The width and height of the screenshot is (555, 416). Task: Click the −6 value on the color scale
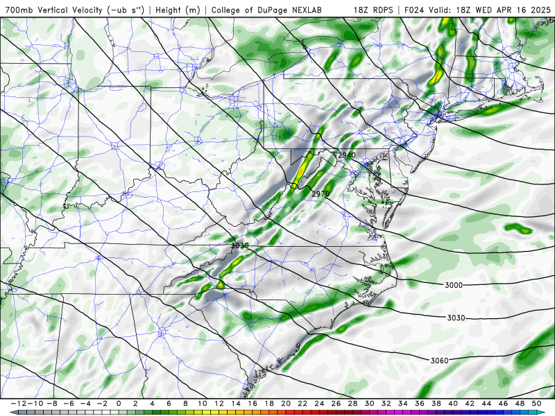point(69,404)
